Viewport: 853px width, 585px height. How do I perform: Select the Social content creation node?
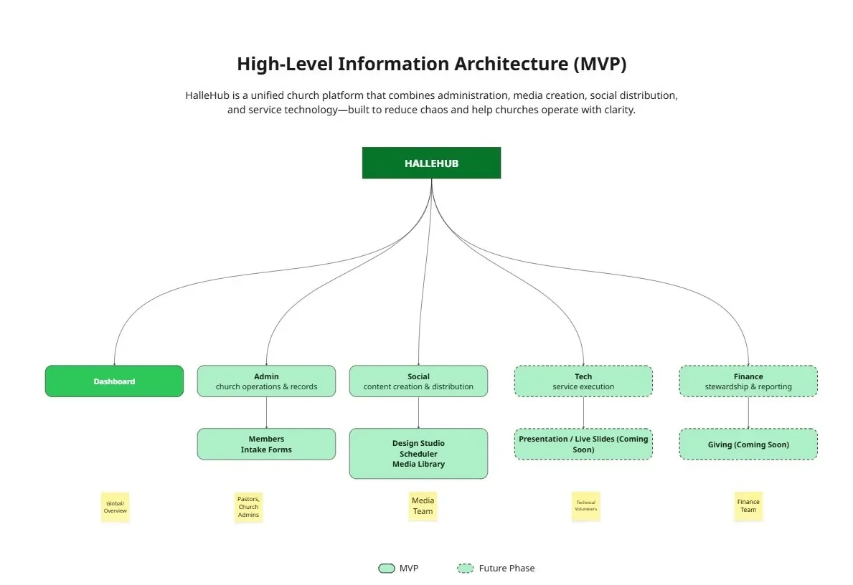pyautogui.click(x=418, y=381)
